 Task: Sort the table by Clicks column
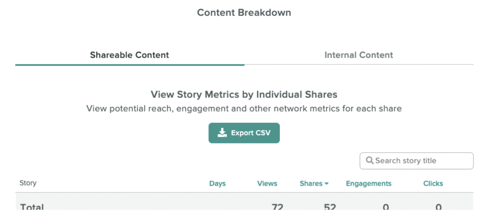433,183
